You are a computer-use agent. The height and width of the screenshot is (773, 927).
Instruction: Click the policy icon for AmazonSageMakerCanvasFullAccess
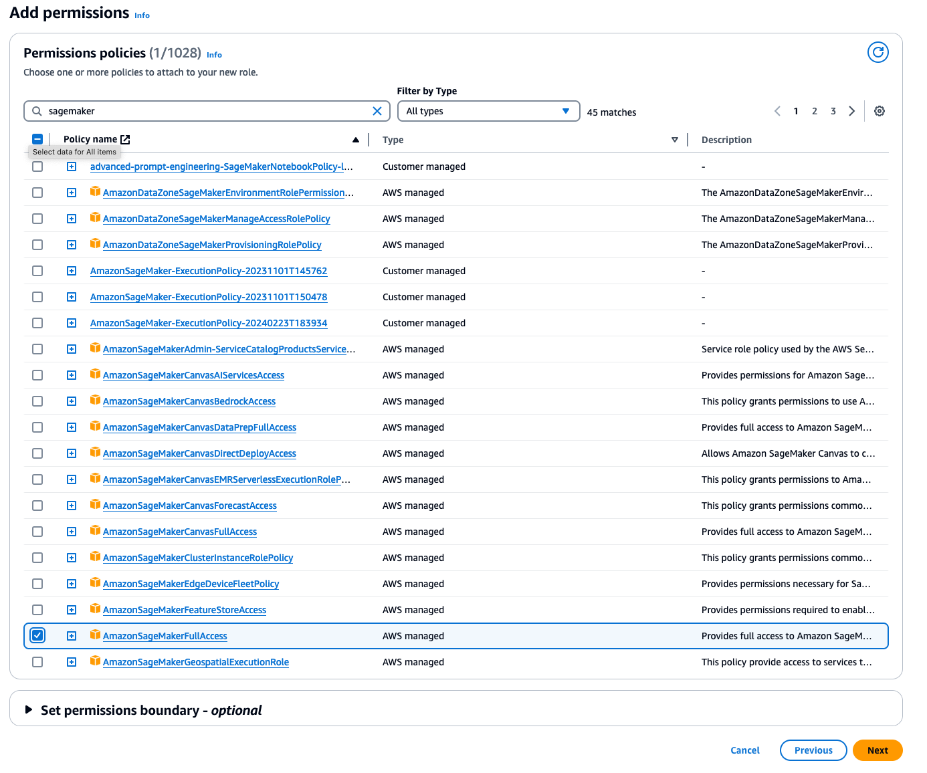[95, 530]
